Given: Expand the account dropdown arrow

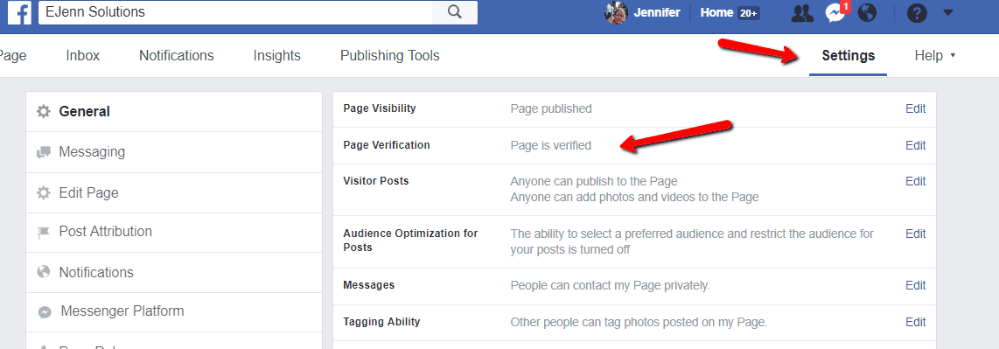Looking at the screenshot, I should click(948, 12).
